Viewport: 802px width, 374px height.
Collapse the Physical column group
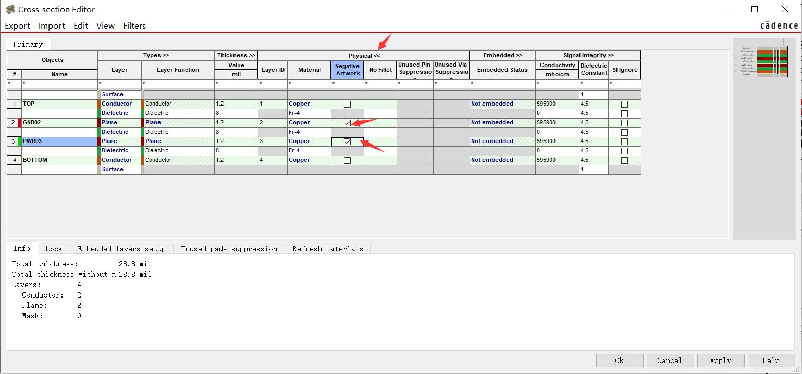[x=364, y=56]
